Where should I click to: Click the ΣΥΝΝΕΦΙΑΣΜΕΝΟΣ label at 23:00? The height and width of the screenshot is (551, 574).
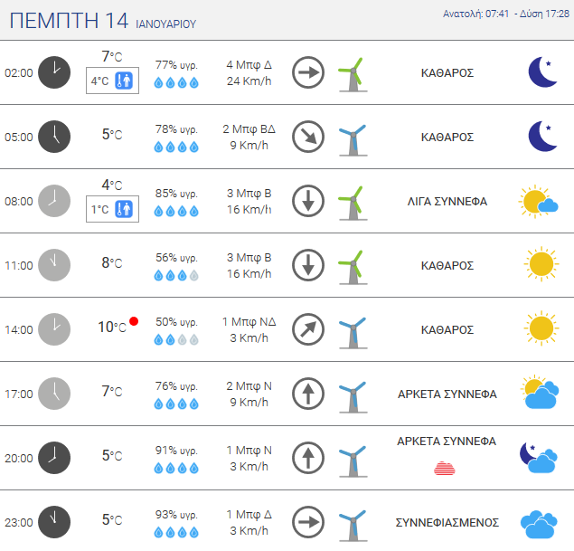tap(447, 522)
